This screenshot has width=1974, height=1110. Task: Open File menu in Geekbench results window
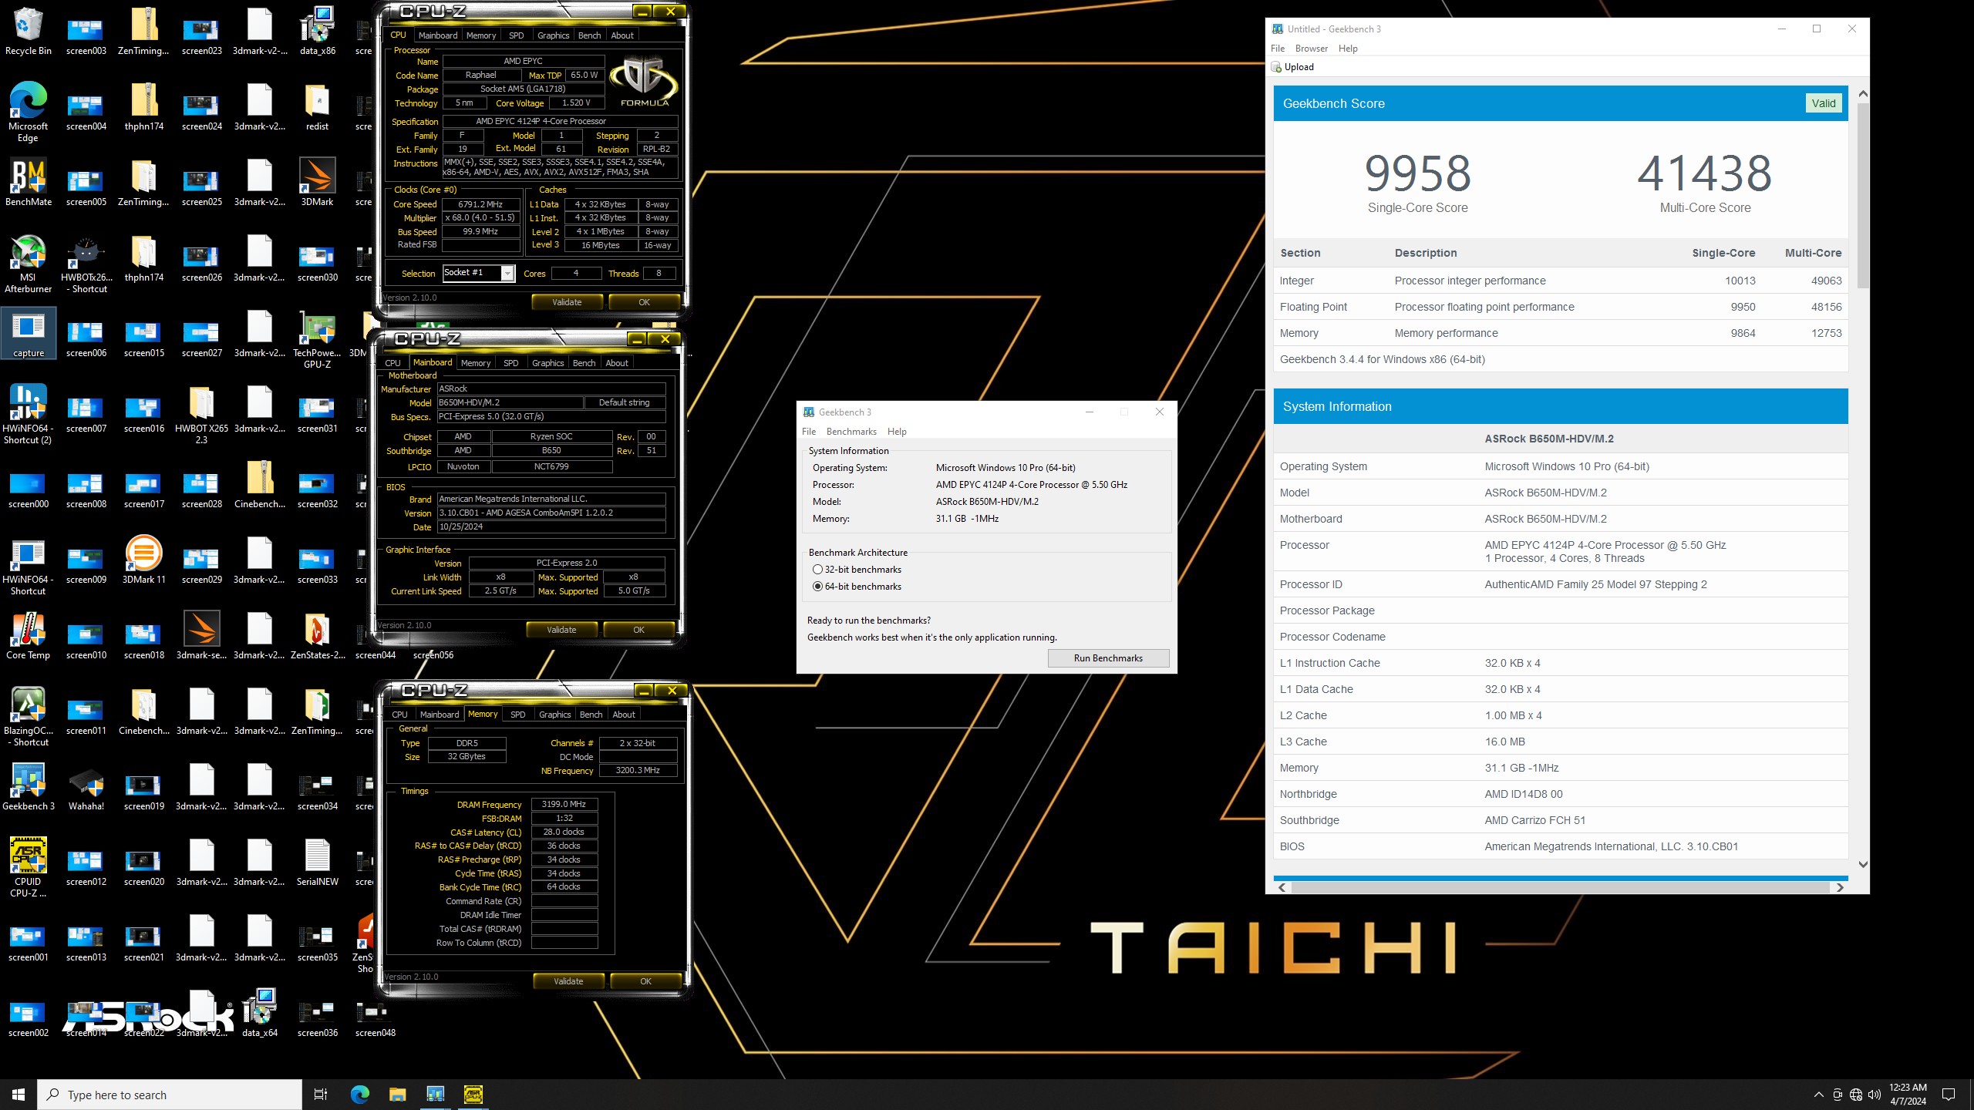click(1278, 49)
